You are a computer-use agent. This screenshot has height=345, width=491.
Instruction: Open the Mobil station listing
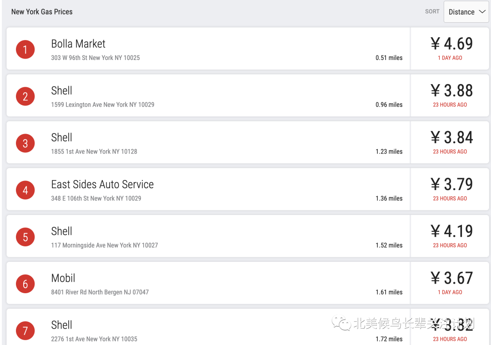[x=63, y=278]
